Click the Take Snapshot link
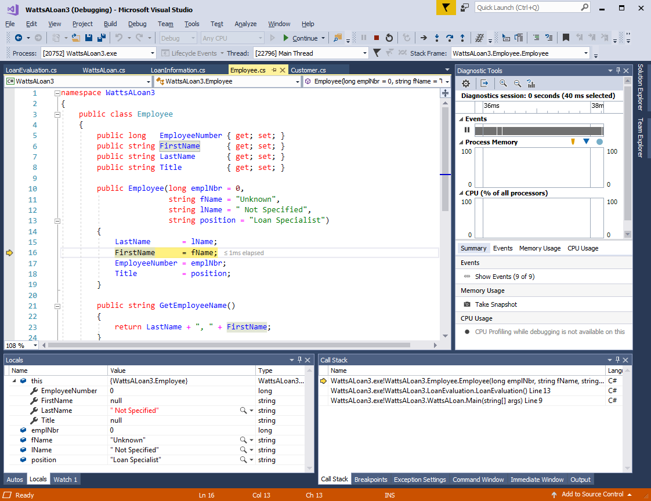The width and height of the screenshot is (651, 501). (x=496, y=304)
